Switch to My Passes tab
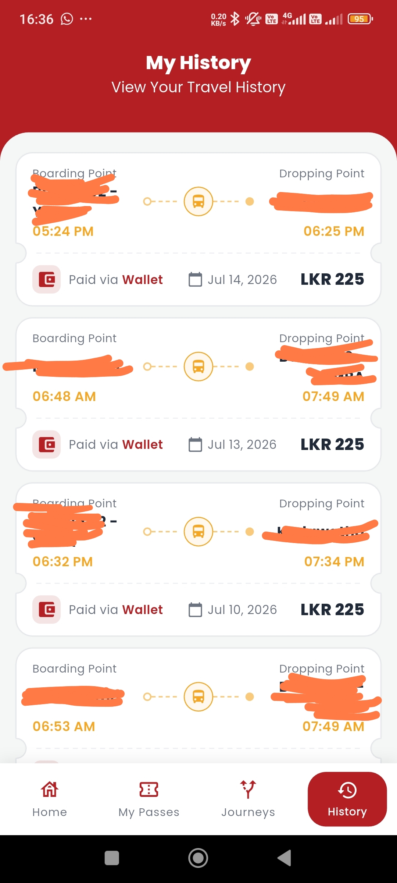The width and height of the screenshot is (397, 883). coord(149,799)
